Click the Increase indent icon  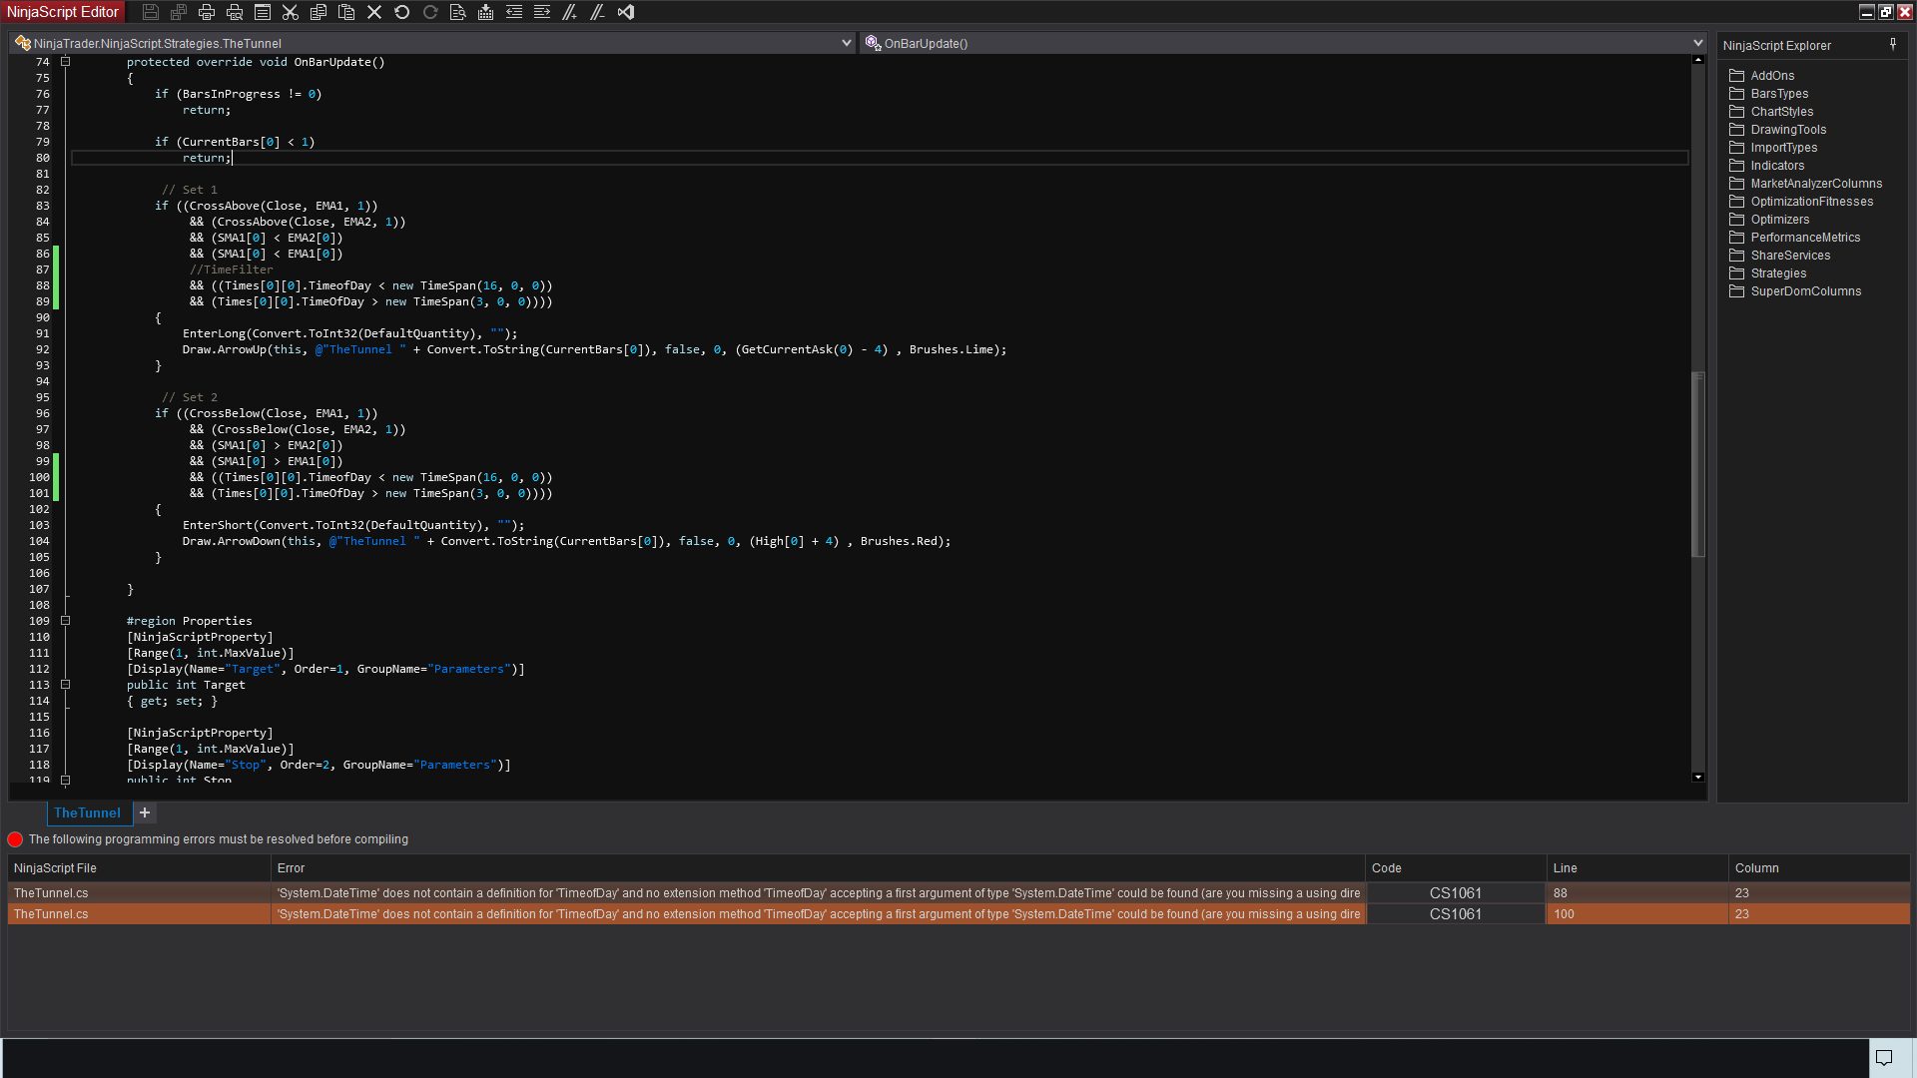542,12
